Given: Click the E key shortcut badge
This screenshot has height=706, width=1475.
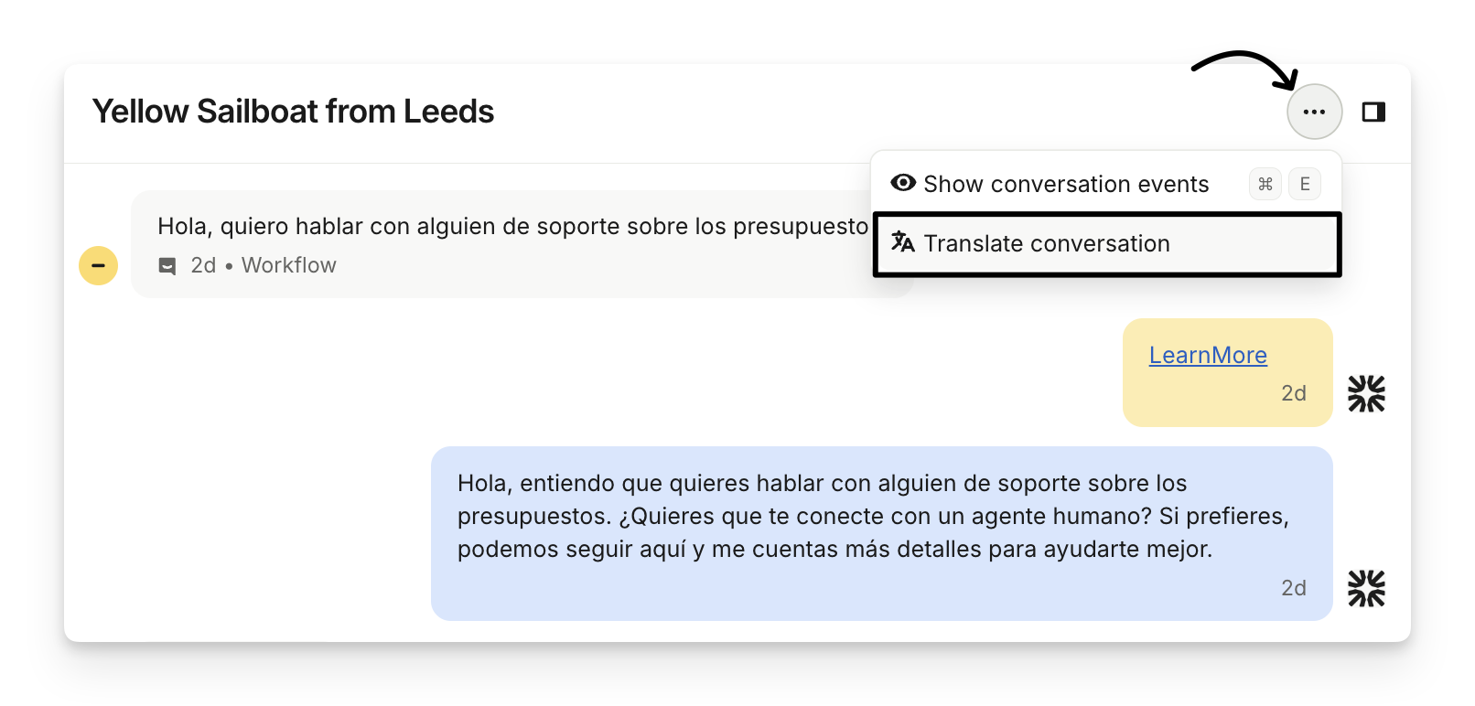Looking at the screenshot, I should [1305, 184].
